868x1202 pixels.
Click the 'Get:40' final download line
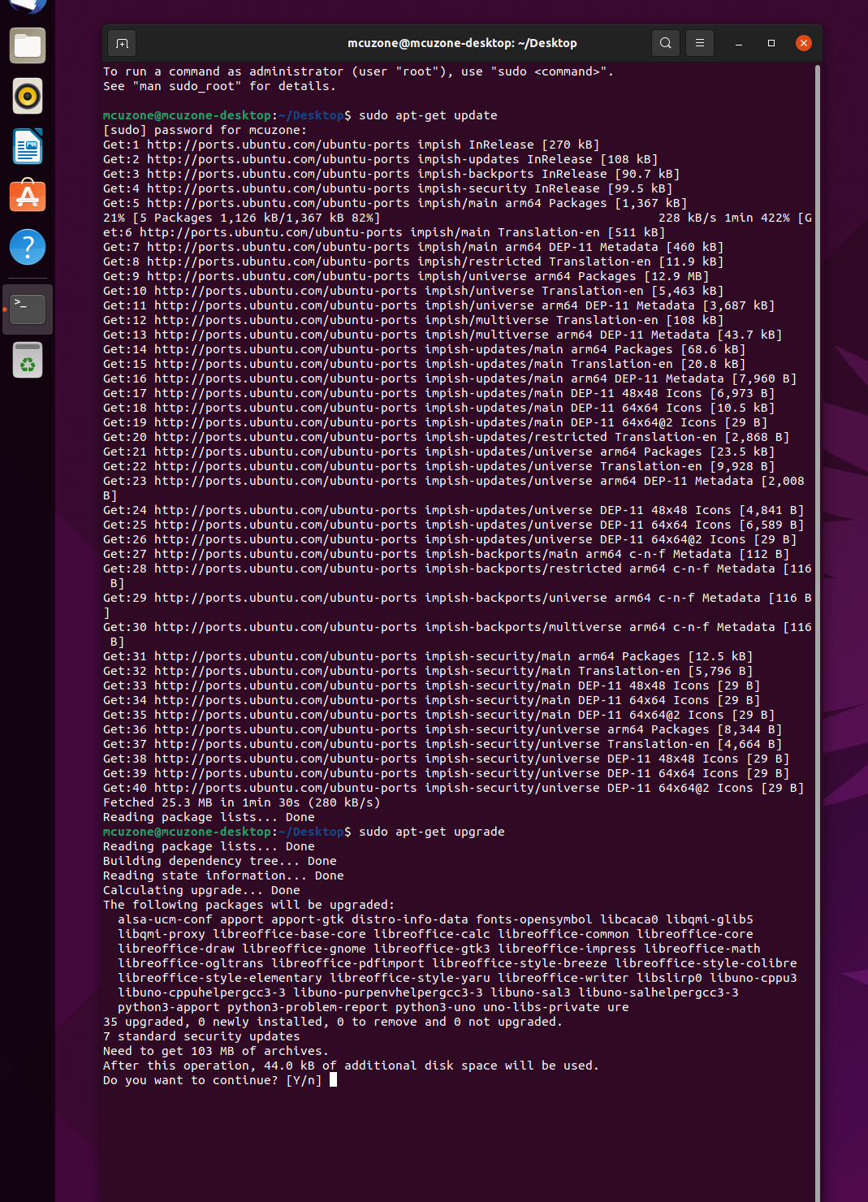point(453,788)
